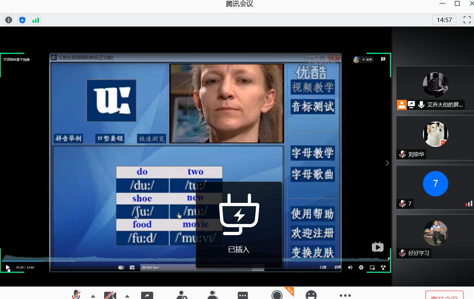Click the blue security shield icon
Screen dimensions: 474x299
23,20
